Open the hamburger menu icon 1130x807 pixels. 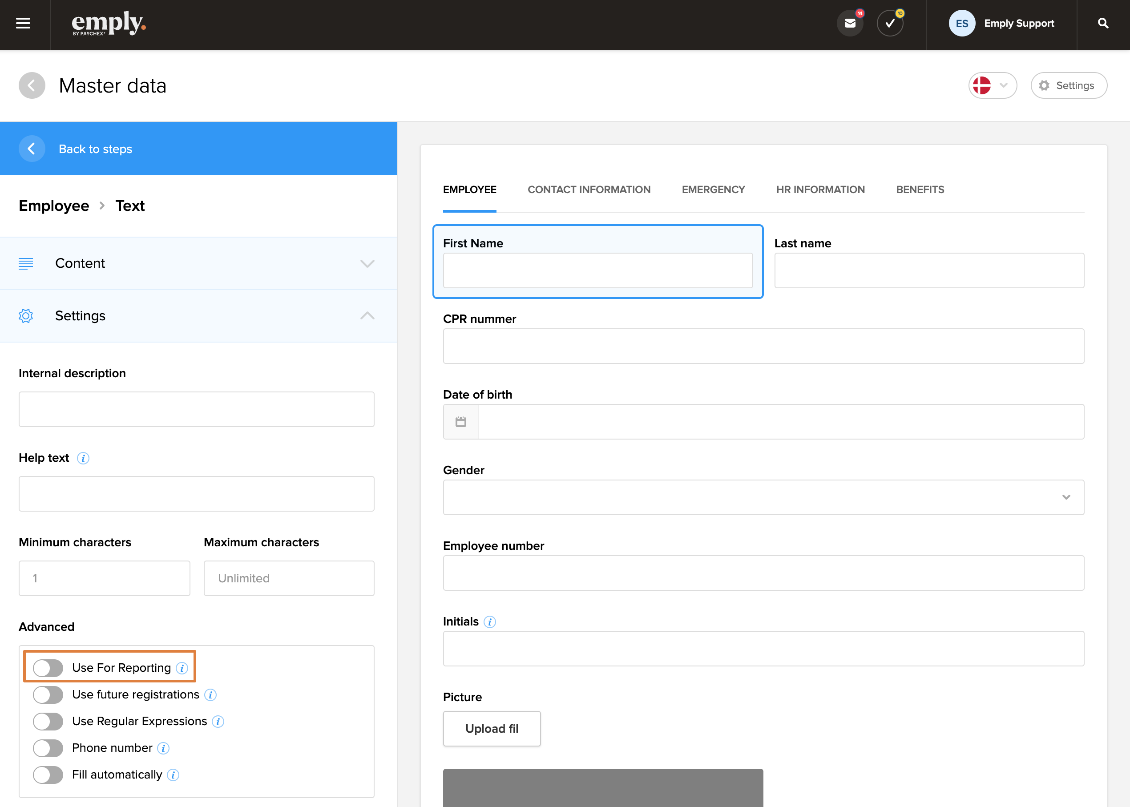click(x=23, y=23)
